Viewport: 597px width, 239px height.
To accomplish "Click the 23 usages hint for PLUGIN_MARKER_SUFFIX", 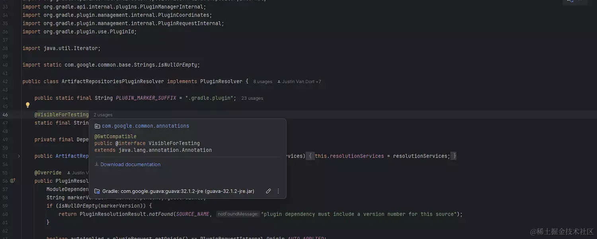I will click(x=252, y=98).
